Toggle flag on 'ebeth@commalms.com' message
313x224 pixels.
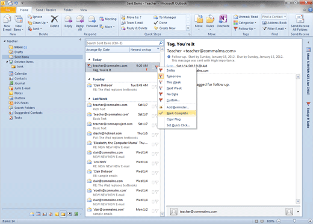[156, 192]
